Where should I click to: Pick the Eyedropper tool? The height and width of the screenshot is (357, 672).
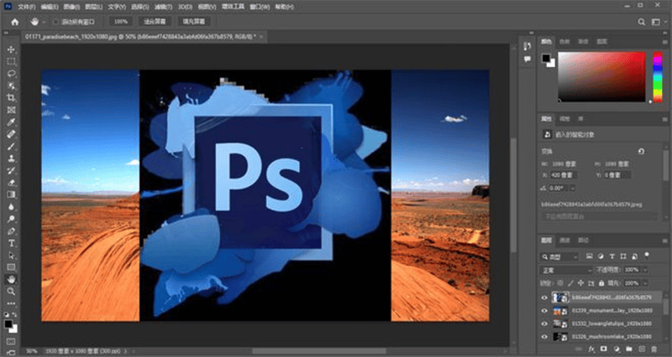(11, 122)
